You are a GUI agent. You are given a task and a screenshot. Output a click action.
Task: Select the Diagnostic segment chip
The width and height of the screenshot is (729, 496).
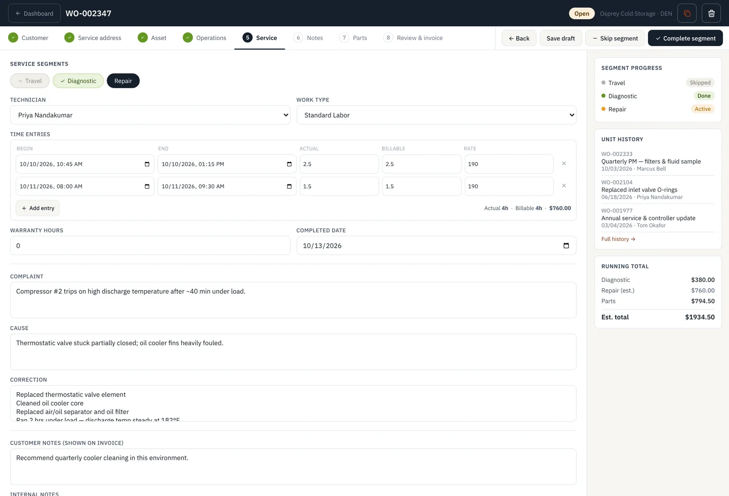click(78, 81)
